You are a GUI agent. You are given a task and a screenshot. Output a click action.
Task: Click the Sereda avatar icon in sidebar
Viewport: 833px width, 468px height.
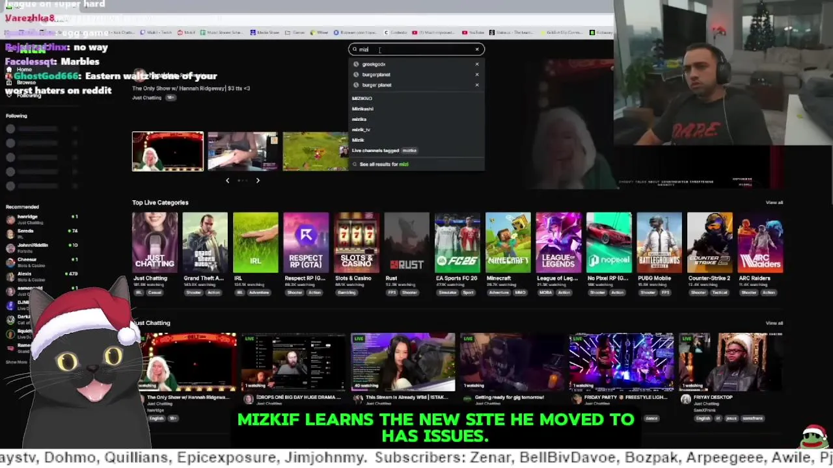(x=10, y=234)
